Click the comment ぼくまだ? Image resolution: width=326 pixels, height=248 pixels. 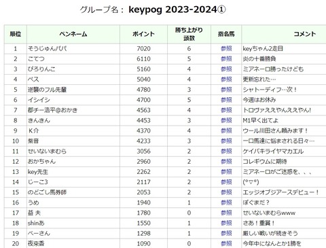point(256,202)
